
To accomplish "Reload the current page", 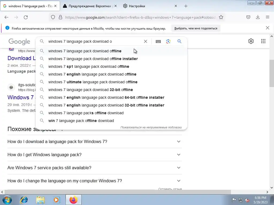I will coord(26,17).
